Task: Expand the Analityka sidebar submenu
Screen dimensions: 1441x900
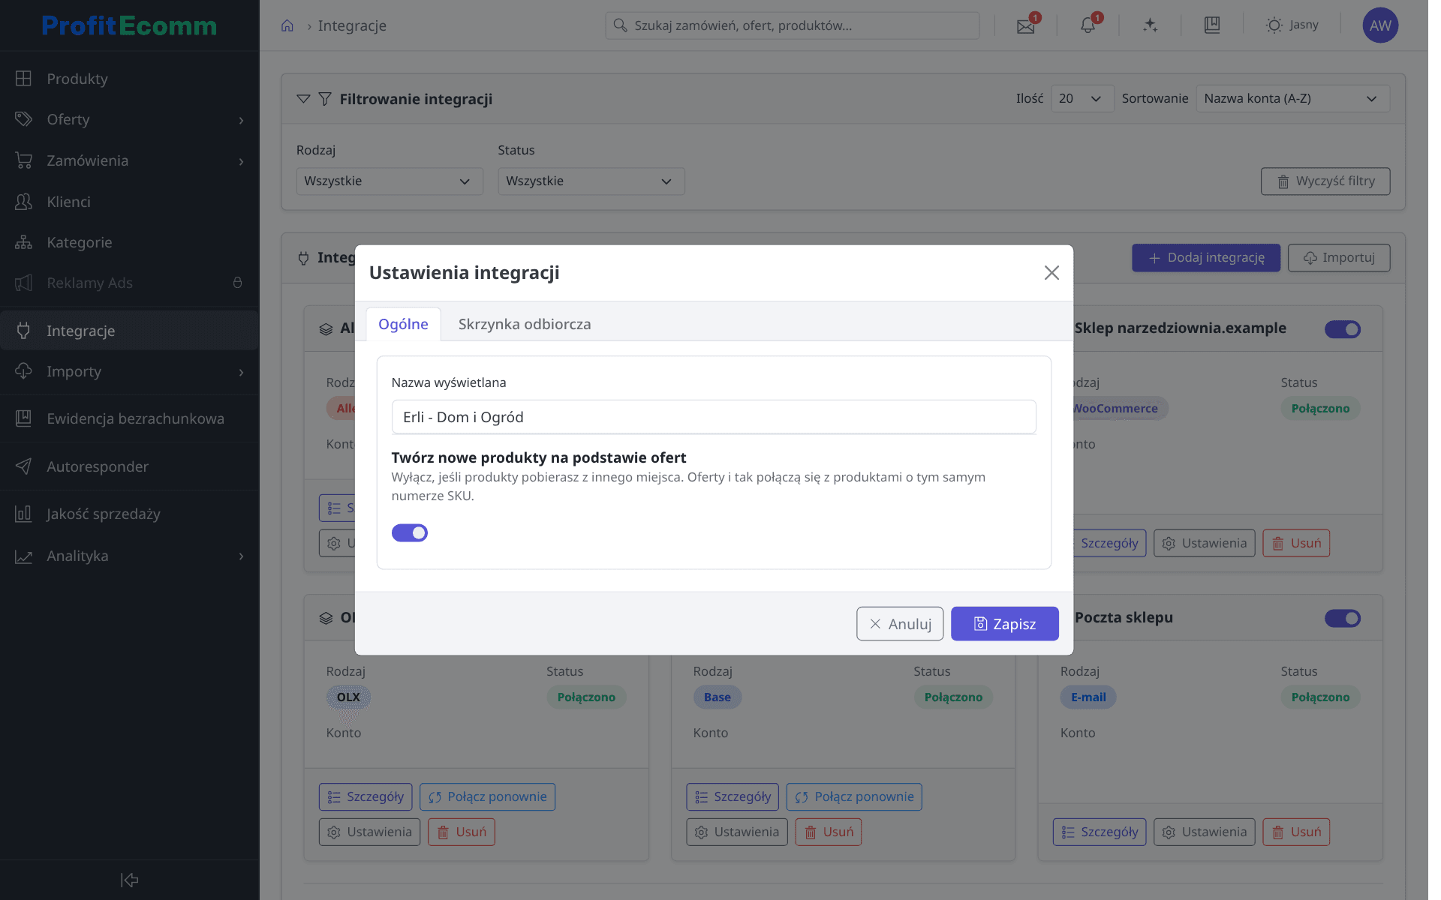Action: (241, 556)
